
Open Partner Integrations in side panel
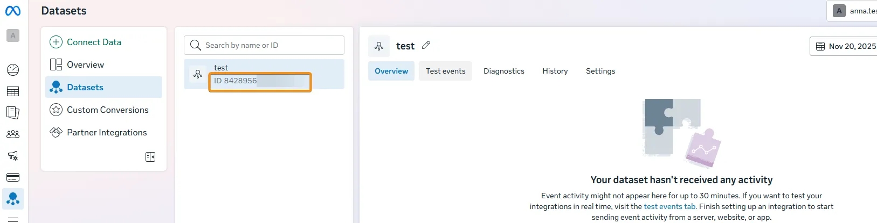click(103, 132)
